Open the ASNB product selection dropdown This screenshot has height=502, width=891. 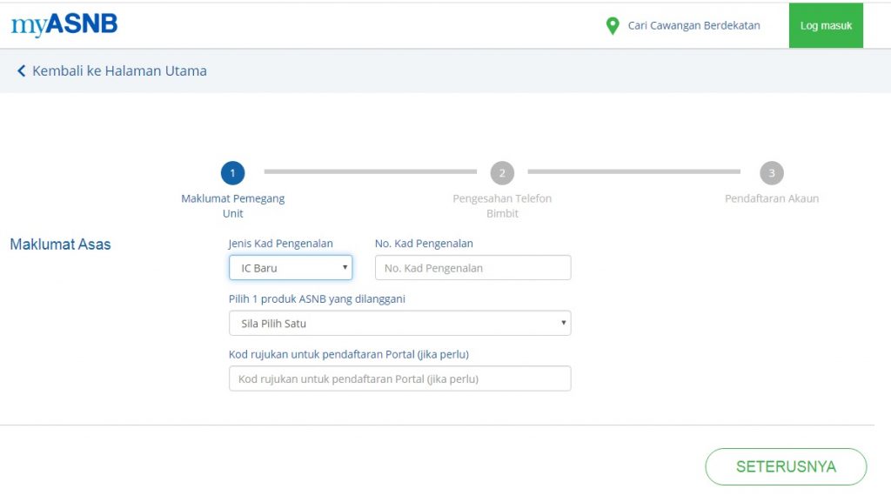click(400, 323)
